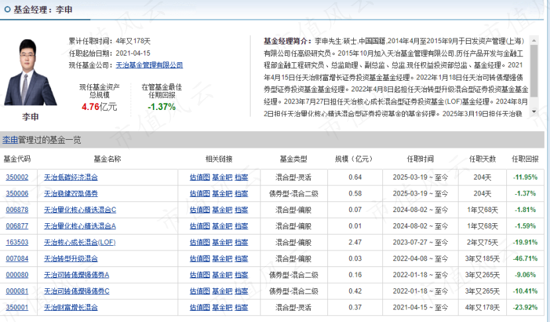The height and width of the screenshot is (322, 550).
Task: Open 基金吧 for 天治稳健双盈债券
Action: pos(222,193)
